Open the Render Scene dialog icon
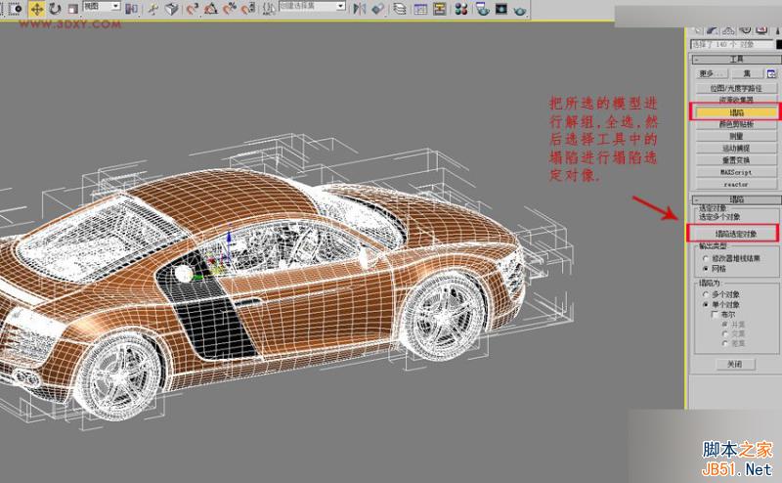The width and height of the screenshot is (782, 483). point(482,8)
